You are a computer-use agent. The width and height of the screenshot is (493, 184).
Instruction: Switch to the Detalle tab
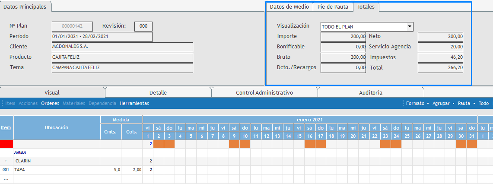(158, 92)
